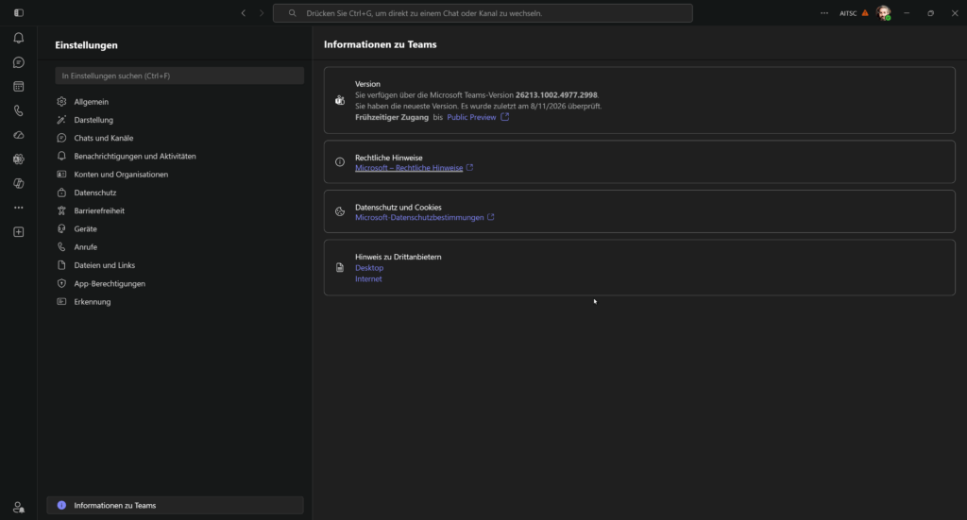Open Microsoft-Datenschutzbestimmungen link
Image resolution: width=967 pixels, height=520 pixels.
[419, 217]
